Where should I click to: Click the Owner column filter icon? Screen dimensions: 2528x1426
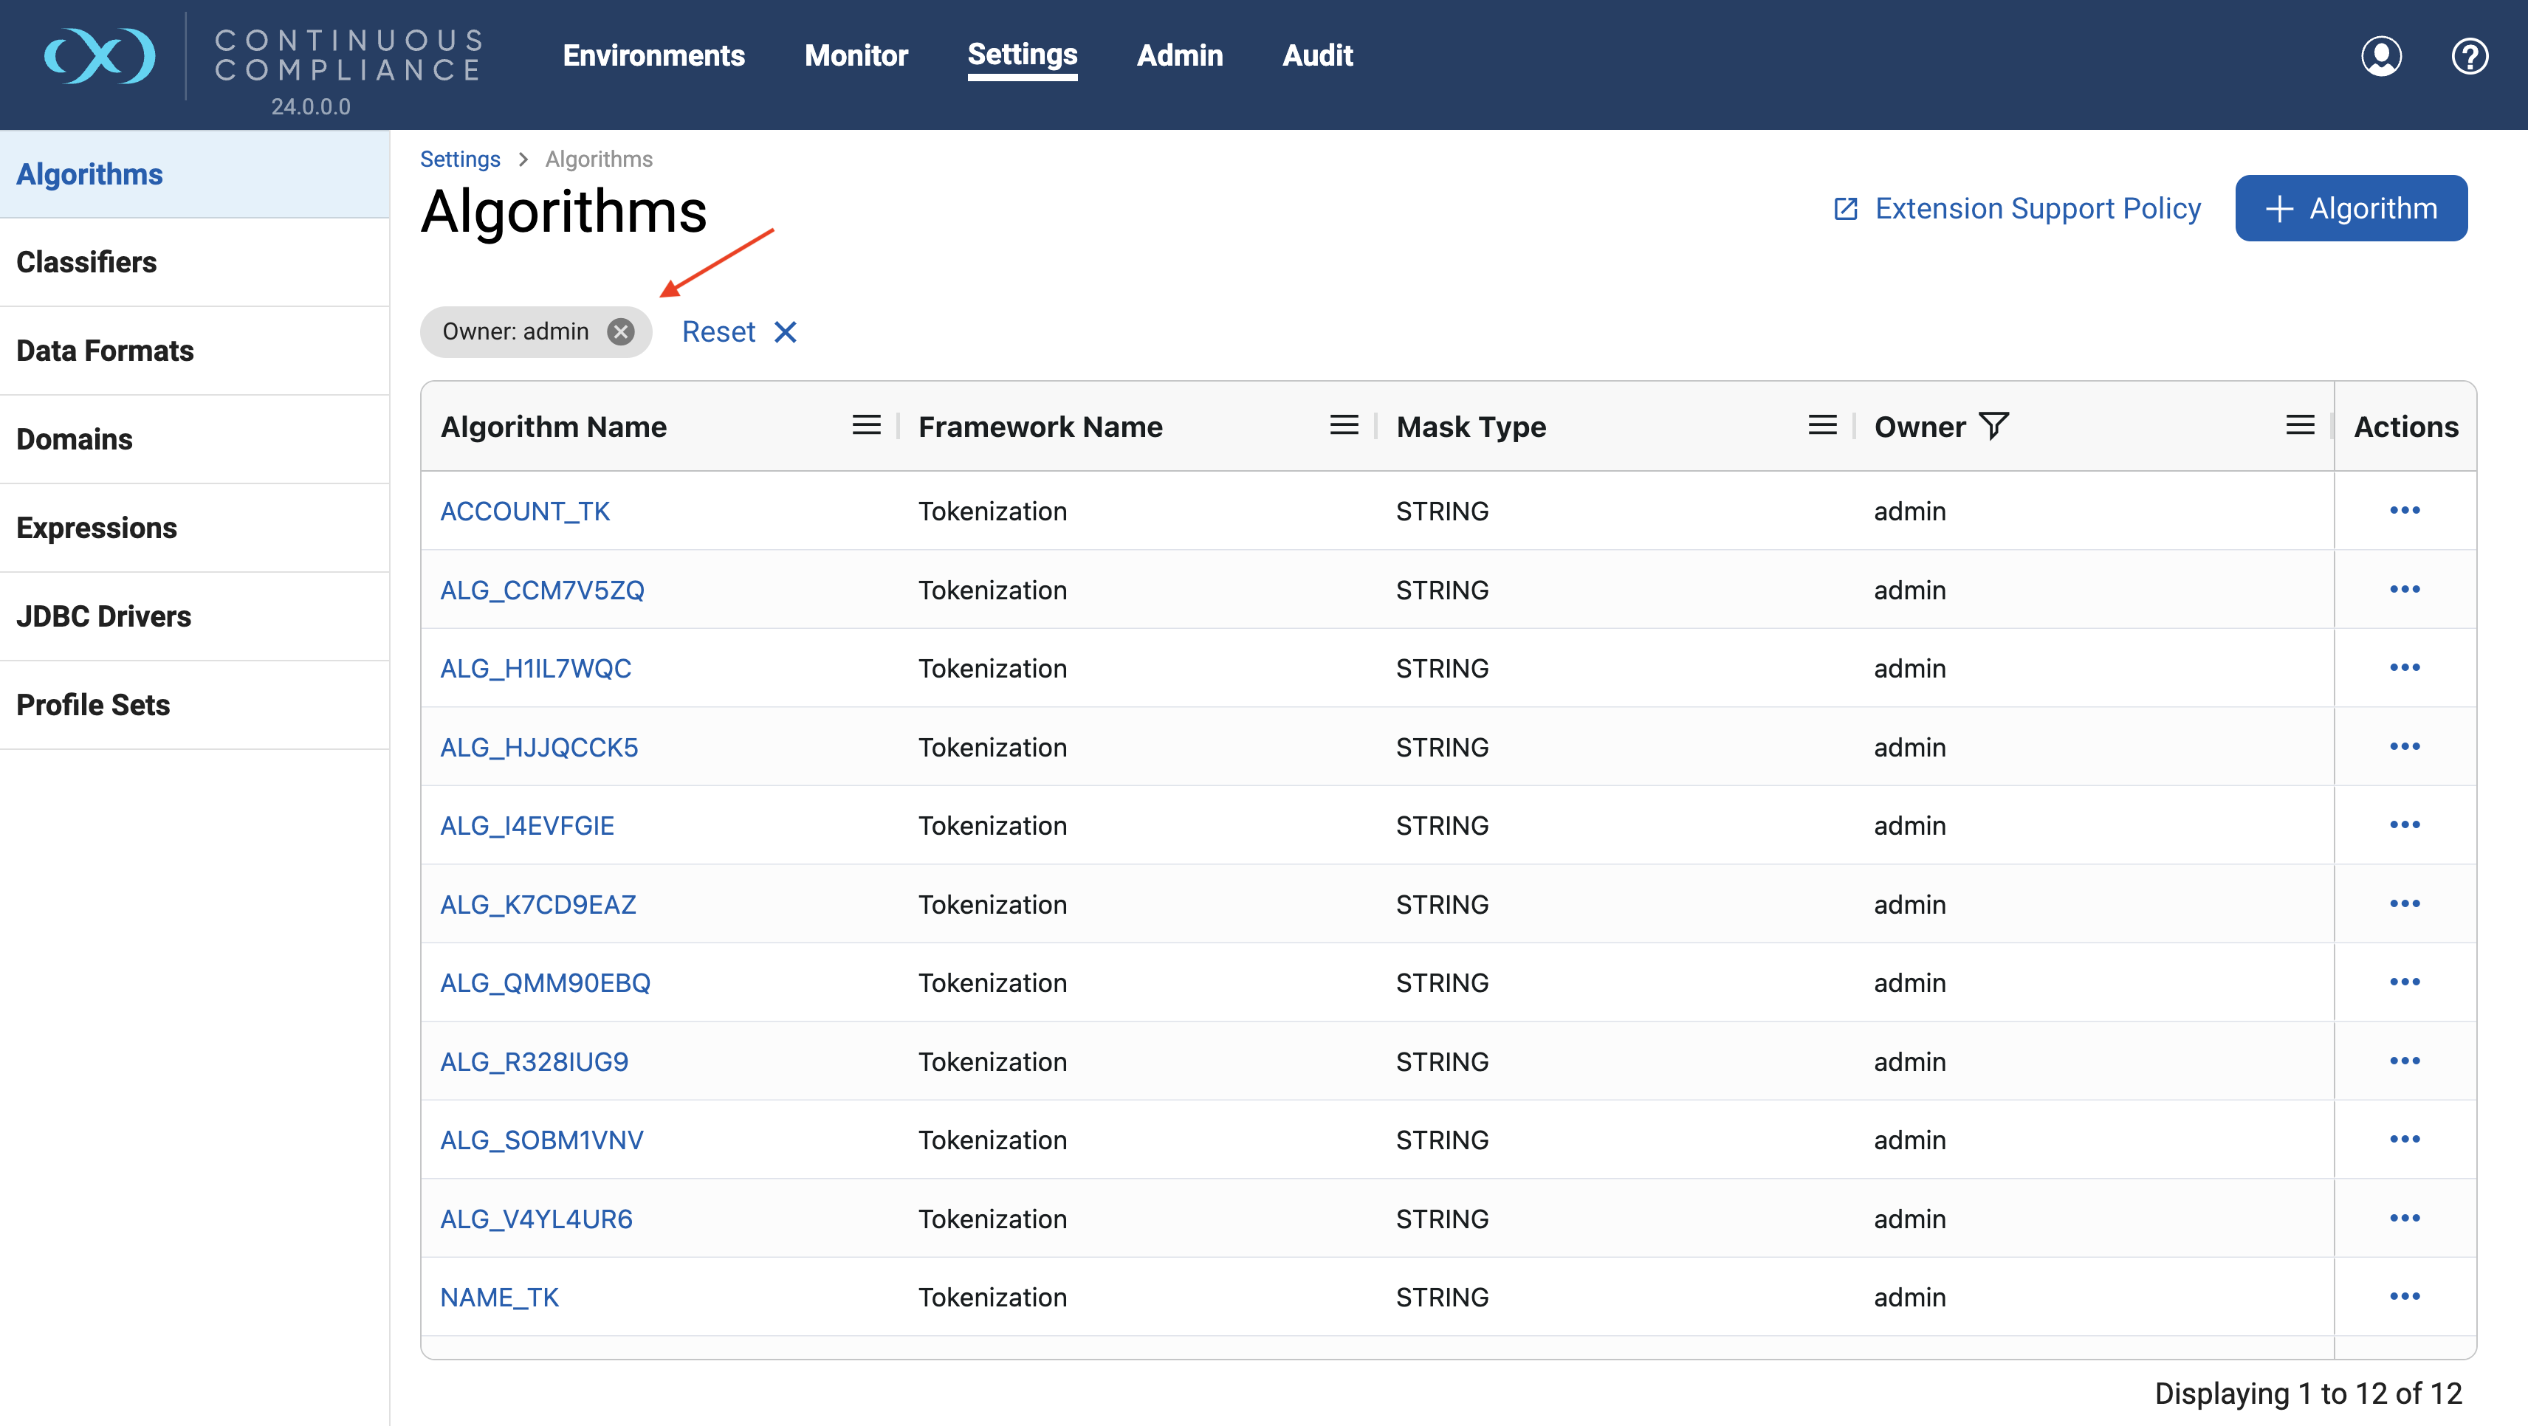coord(1994,426)
